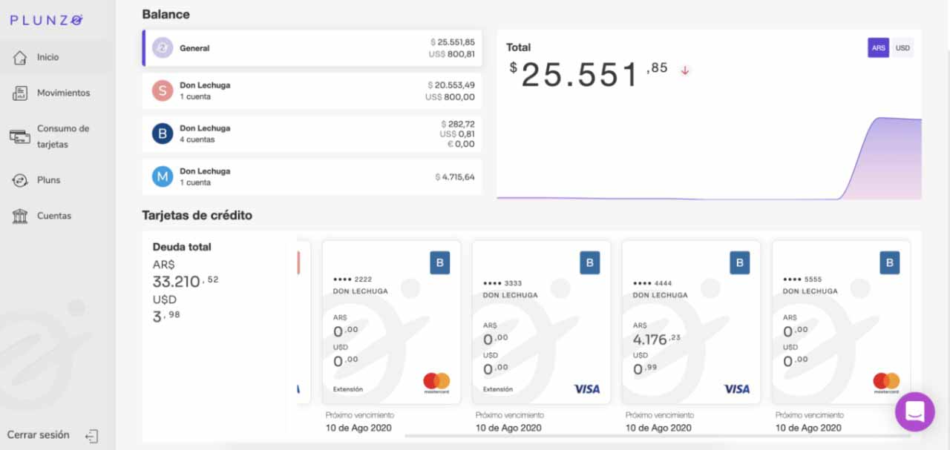Select Mastercard ending in 5555
The height and width of the screenshot is (450, 950).
(840, 322)
